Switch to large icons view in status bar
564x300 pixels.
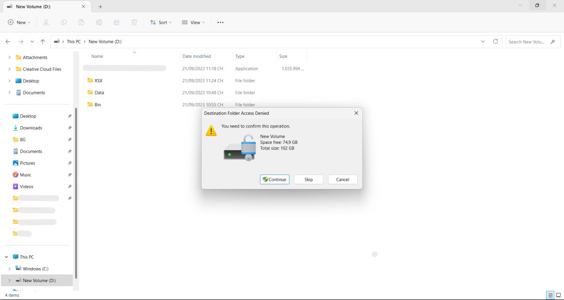558,295
